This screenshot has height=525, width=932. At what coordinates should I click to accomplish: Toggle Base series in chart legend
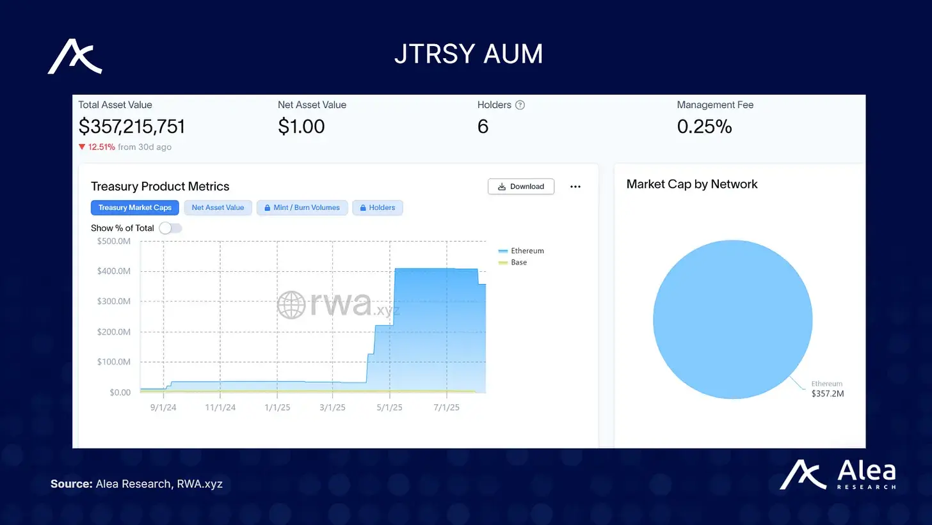(513, 262)
